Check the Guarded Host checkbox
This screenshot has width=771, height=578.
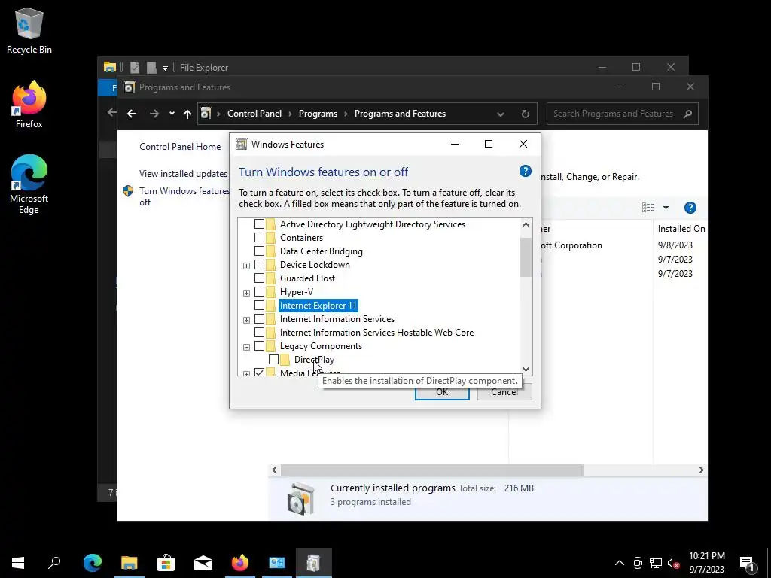259,278
